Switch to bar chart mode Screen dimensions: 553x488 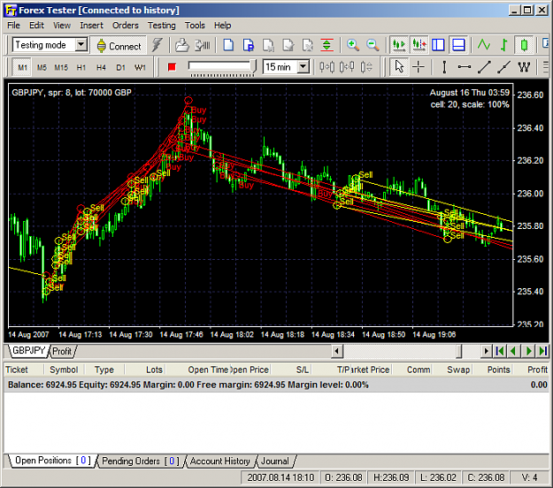tap(504, 45)
